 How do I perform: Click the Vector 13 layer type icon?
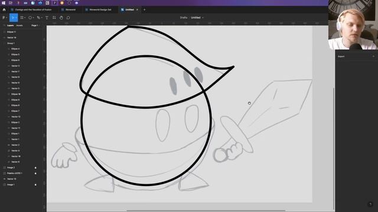pos(4,179)
